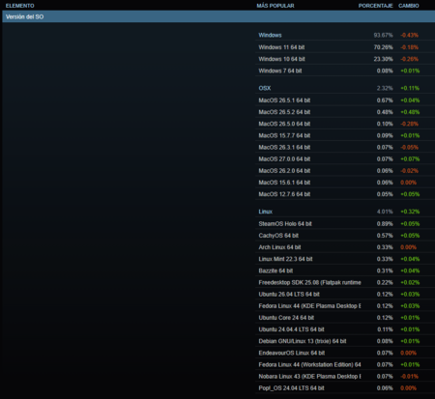This screenshot has width=435, height=399.
Task: Click the MacOS 26.3.1 64 bit row
Action: (x=345, y=148)
